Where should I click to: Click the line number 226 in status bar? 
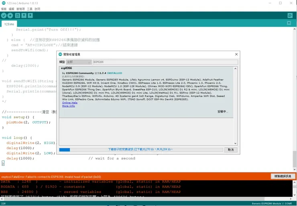(3, 204)
